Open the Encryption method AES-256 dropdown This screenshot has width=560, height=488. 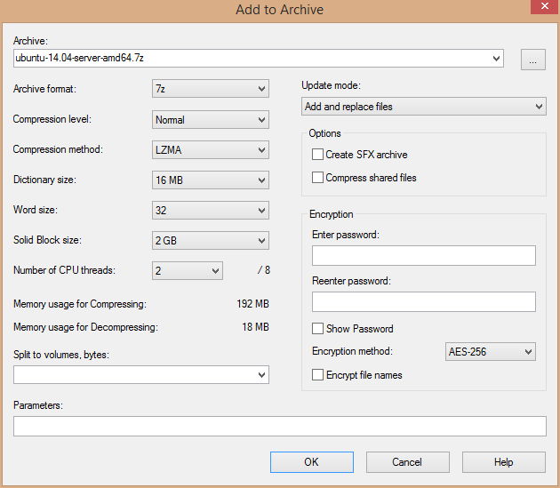(491, 351)
